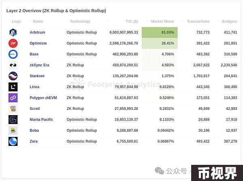Select zkSync Era transactions 2,667,622
This screenshot has width=243, height=181.
click(x=201, y=65)
